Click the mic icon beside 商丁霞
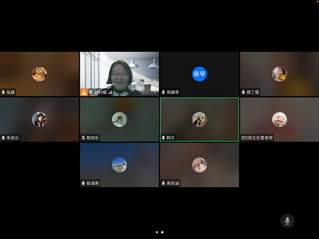 (x=243, y=93)
